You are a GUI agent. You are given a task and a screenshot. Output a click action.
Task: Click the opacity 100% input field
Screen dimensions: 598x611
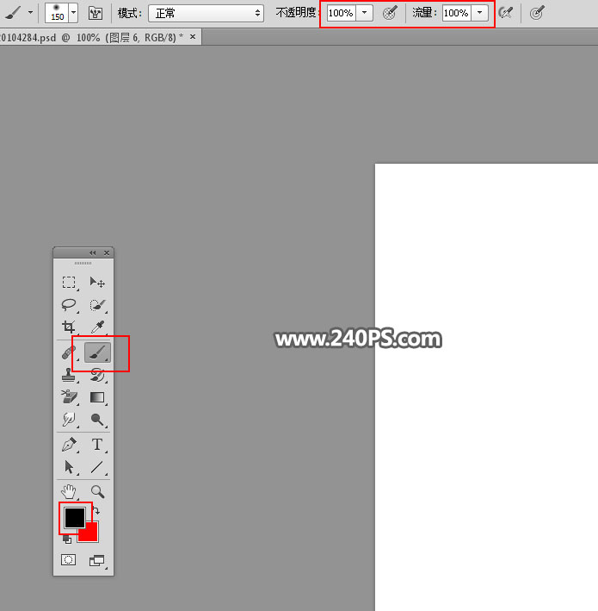tap(342, 13)
